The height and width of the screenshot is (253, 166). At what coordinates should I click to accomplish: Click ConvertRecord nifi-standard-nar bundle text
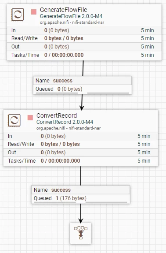coord(69,128)
